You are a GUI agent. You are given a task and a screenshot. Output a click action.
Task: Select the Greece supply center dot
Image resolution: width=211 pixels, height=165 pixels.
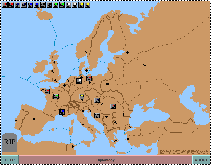115,141
